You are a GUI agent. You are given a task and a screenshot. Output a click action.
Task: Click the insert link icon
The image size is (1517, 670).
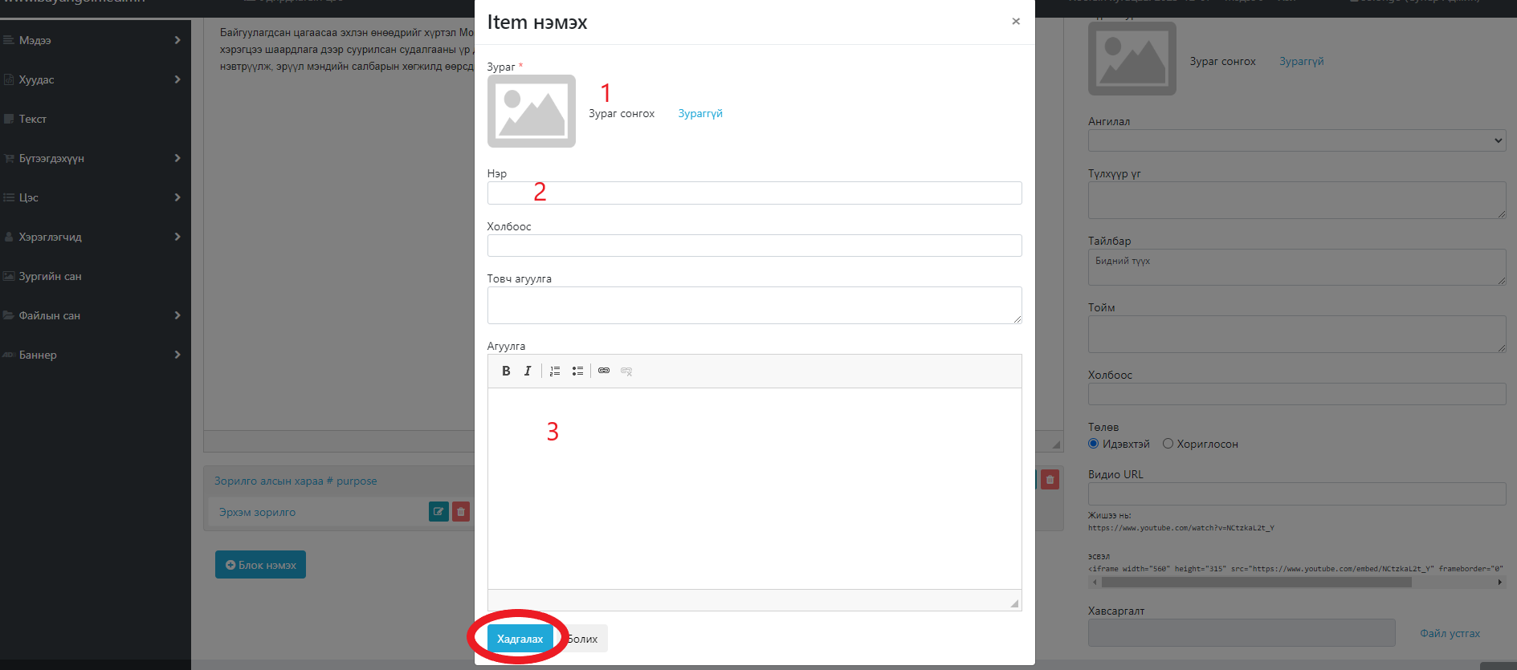pos(604,371)
